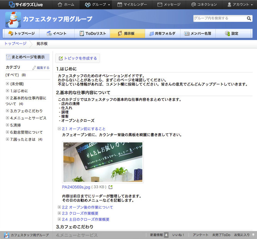Click the blackboard photo thumbnail

pyautogui.click(x=103, y=162)
